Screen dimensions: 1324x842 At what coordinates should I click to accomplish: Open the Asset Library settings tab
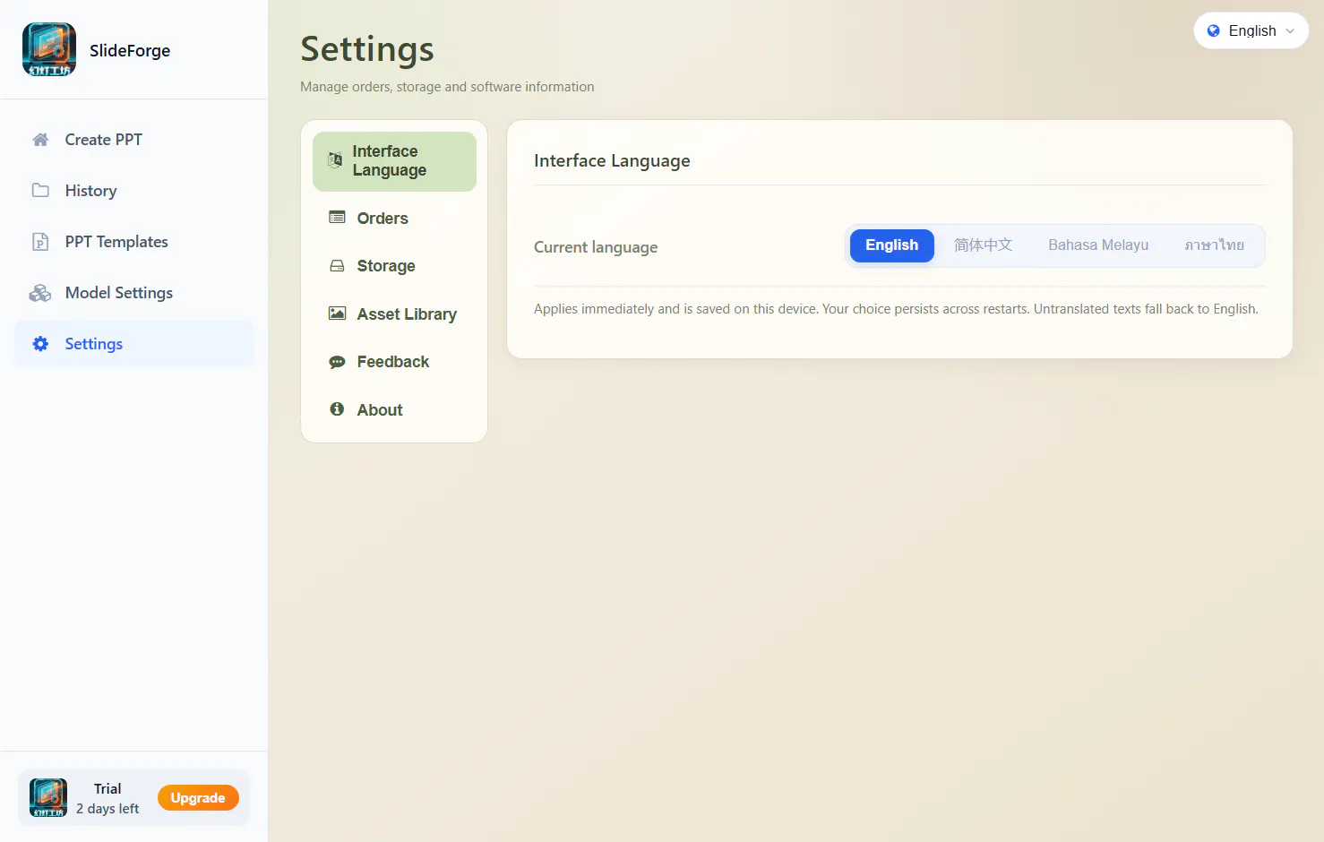pos(394,314)
